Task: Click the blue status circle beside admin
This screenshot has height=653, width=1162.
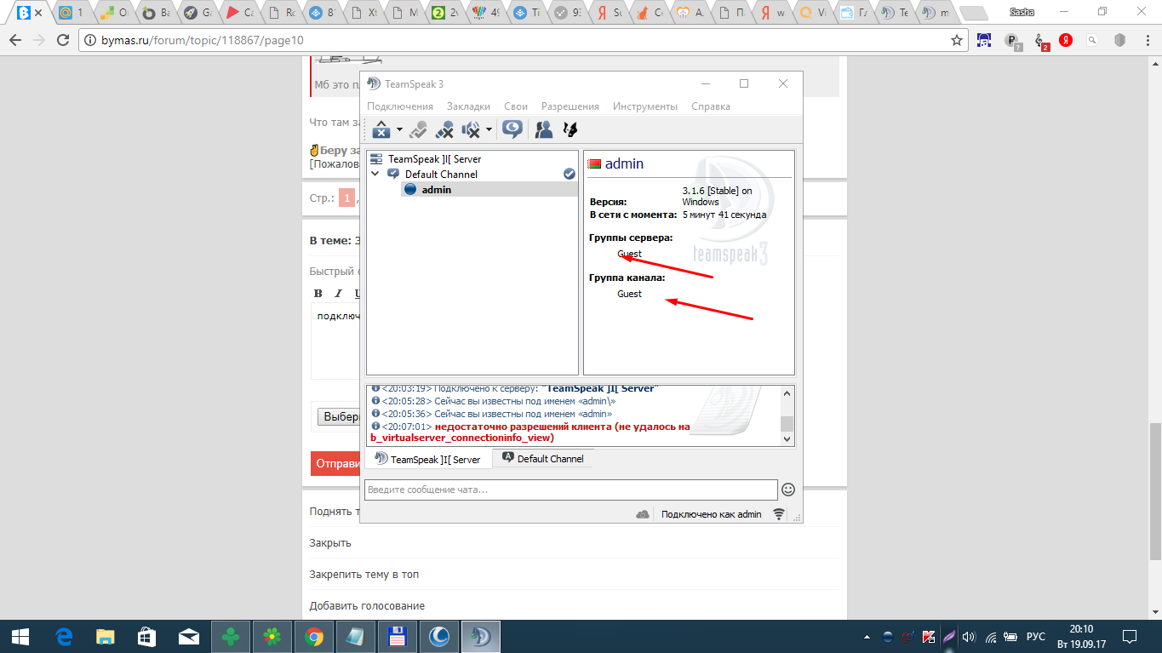Action: (410, 190)
